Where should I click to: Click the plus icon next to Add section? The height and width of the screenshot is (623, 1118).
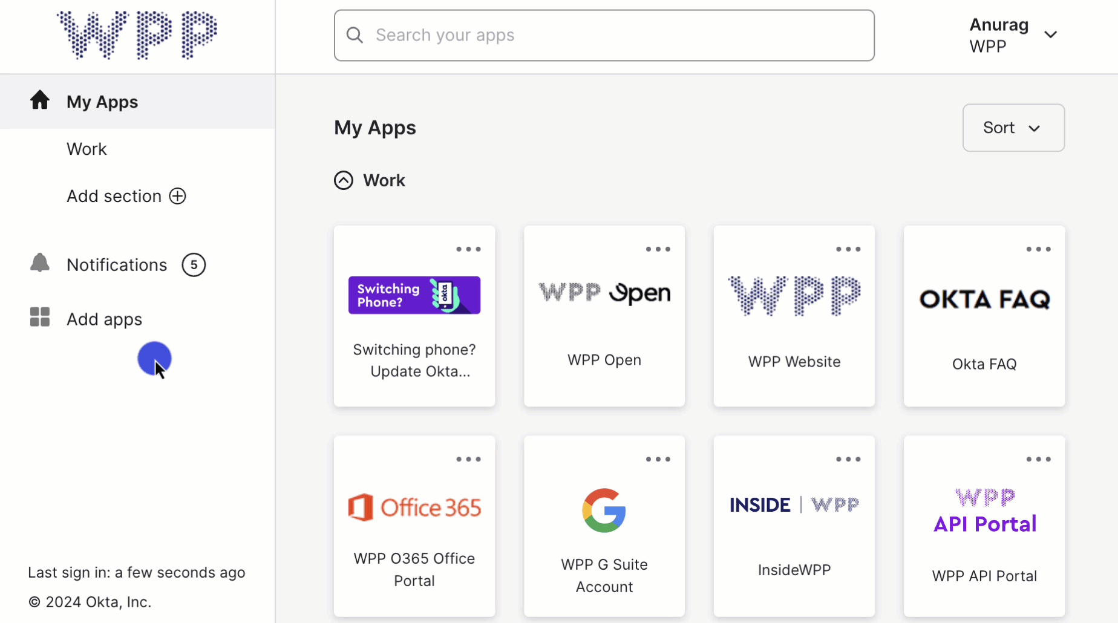tap(177, 196)
